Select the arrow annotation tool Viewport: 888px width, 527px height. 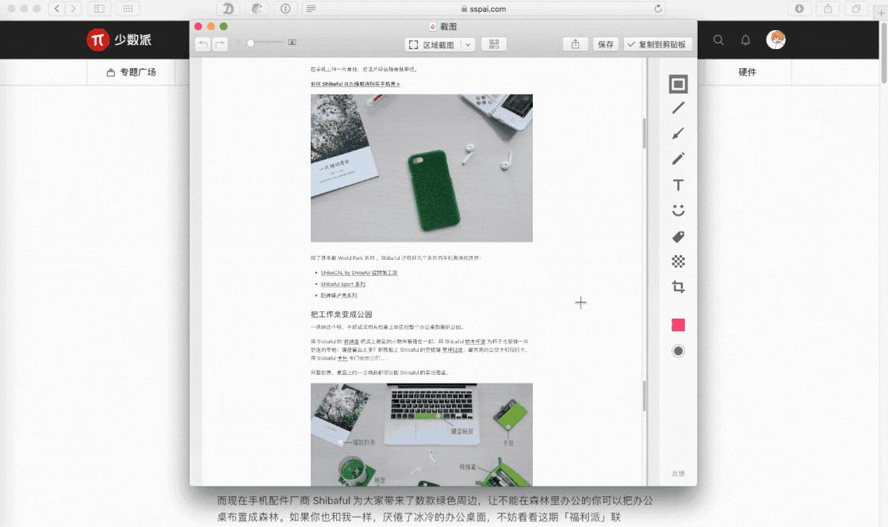point(678,133)
